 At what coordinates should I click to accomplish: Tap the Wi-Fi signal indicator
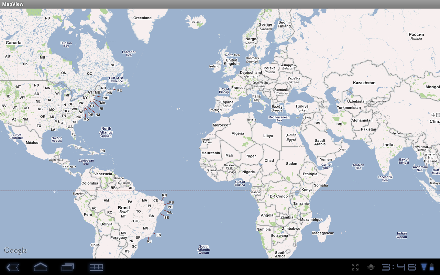(x=424, y=267)
